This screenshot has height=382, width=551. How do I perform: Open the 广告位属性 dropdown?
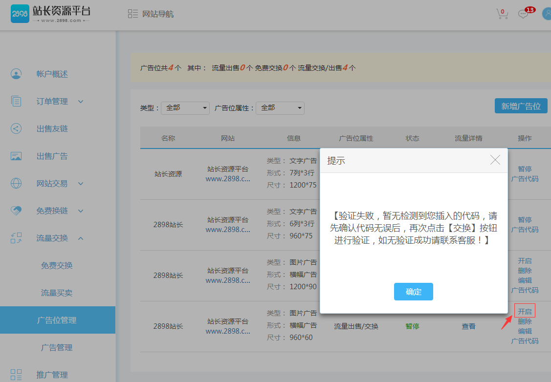(x=280, y=108)
